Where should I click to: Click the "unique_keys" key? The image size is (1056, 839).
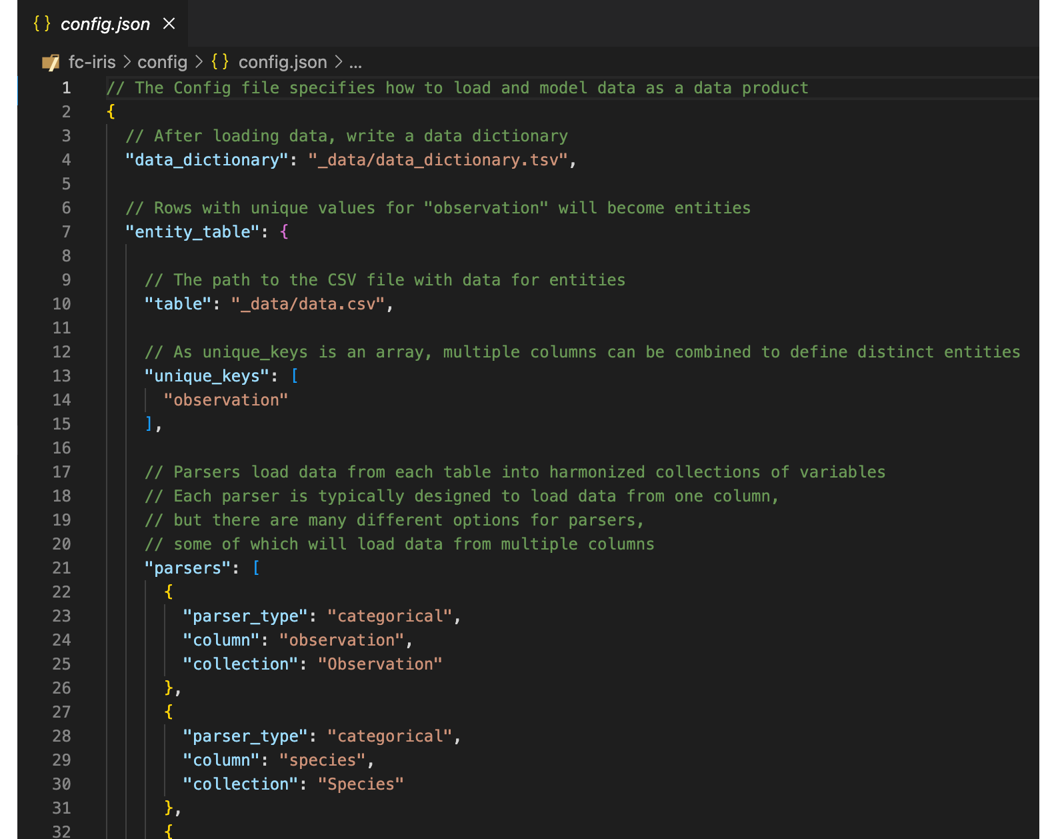(x=207, y=376)
